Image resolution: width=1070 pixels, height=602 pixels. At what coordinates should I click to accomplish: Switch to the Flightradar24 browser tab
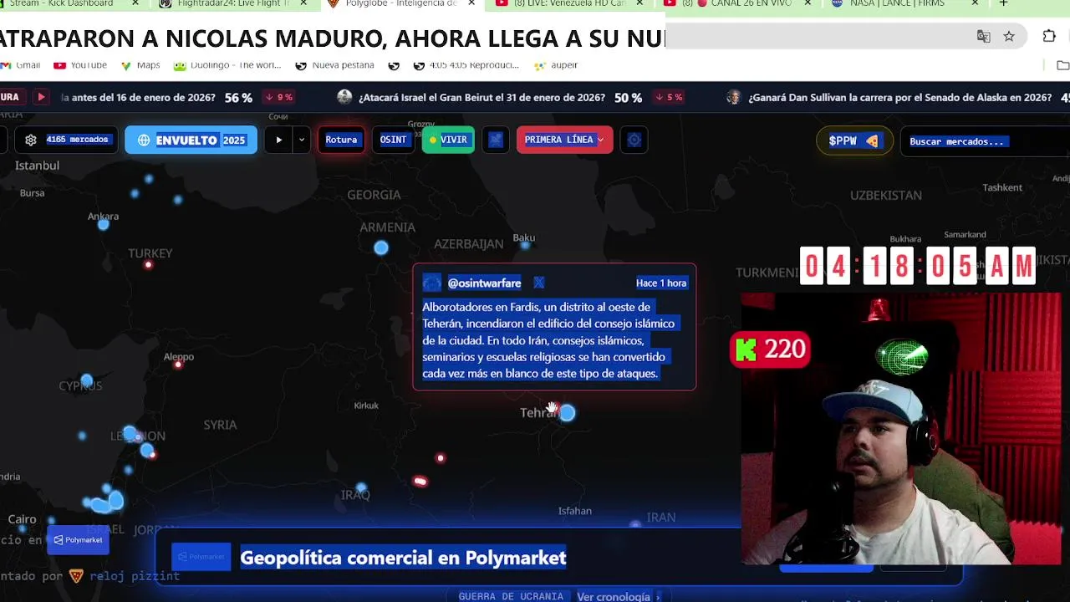(x=234, y=4)
